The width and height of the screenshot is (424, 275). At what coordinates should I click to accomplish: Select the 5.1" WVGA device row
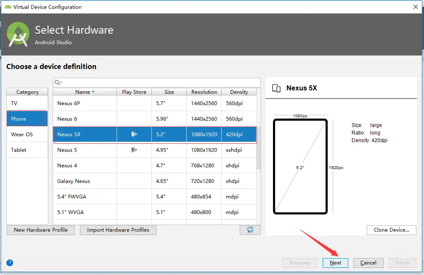pyautogui.click(x=155, y=212)
